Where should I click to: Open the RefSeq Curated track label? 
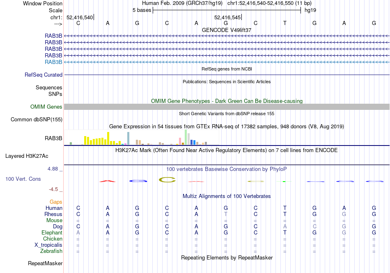[x=44, y=75]
